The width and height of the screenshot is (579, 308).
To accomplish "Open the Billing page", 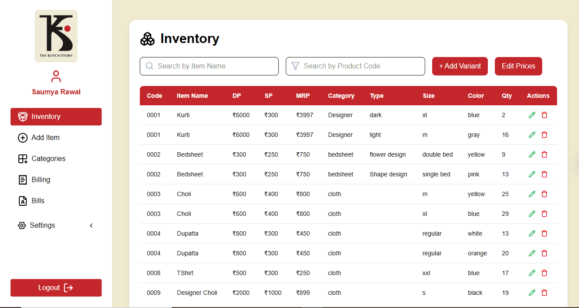I will click(x=56, y=180).
